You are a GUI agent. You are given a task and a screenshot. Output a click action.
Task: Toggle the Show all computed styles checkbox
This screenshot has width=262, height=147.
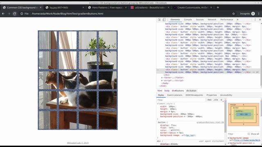[248, 134]
